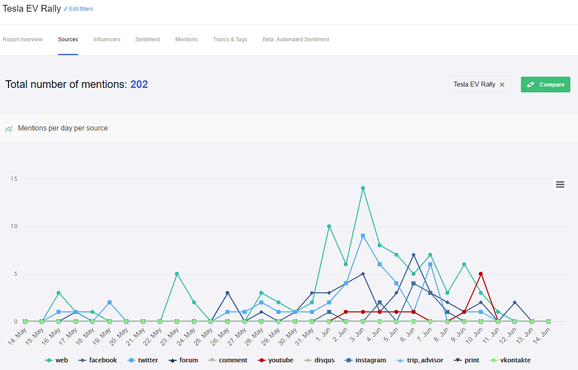578x370 pixels.
Task: Select the Sources tab
Action: (x=68, y=39)
